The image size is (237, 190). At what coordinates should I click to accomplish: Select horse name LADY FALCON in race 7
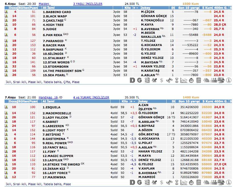[55, 117]
